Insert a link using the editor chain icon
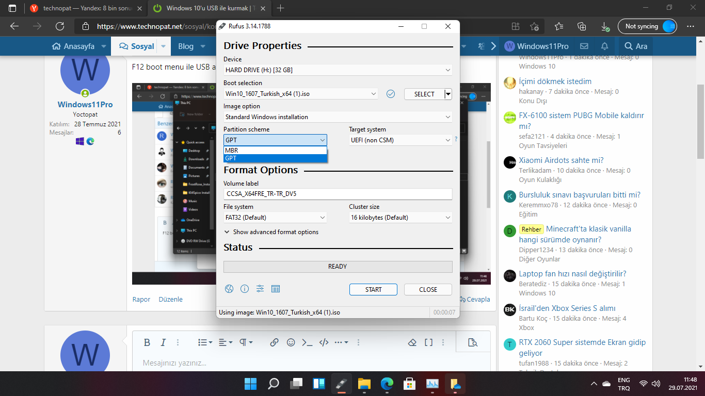The height and width of the screenshot is (396, 705). [275, 342]
